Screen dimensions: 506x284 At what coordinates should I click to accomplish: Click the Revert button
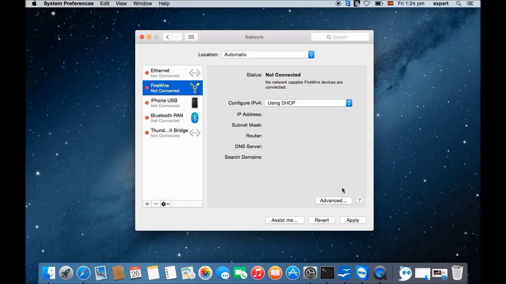[x=322, y=220]
